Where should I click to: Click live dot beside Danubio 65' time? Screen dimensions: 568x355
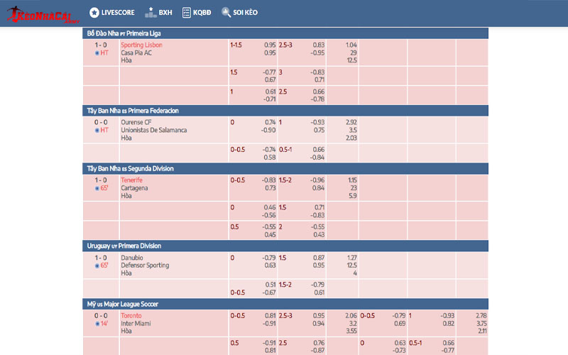click(97, 266)
